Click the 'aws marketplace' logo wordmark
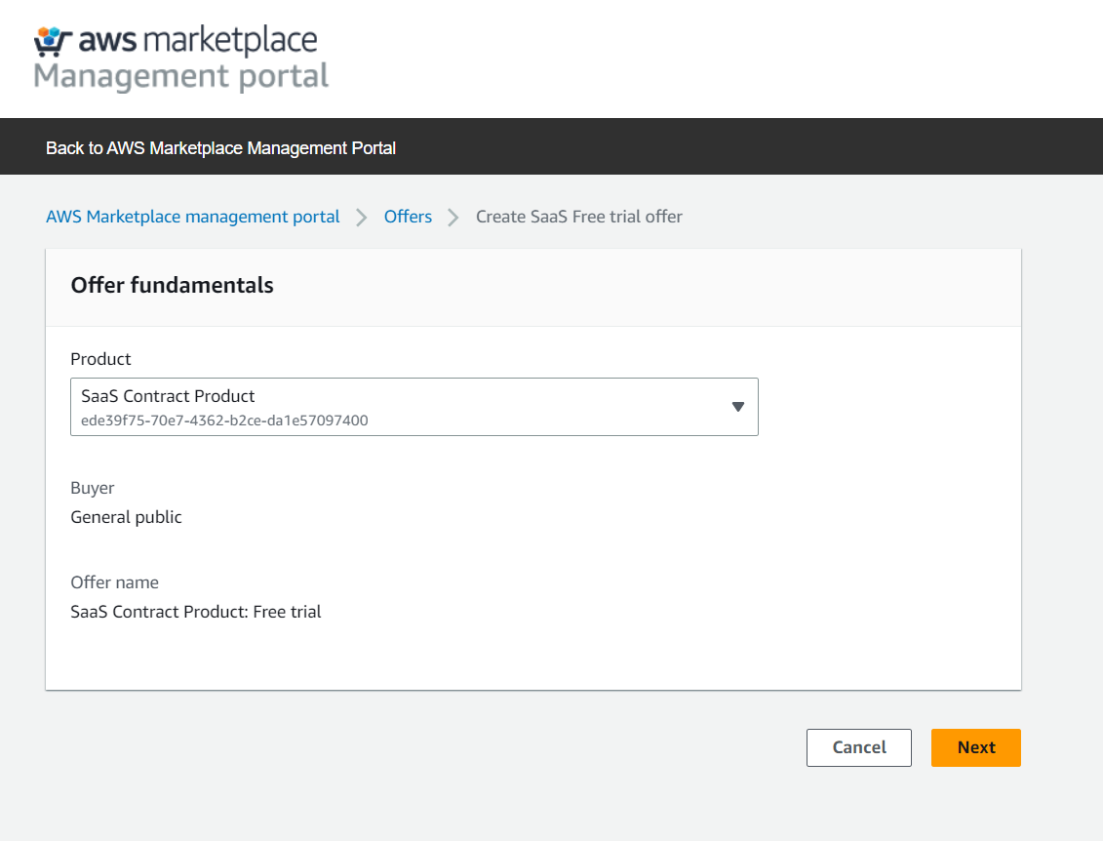Image resolution: width=1103 pixels, height=841 pixels. [198, 40]
